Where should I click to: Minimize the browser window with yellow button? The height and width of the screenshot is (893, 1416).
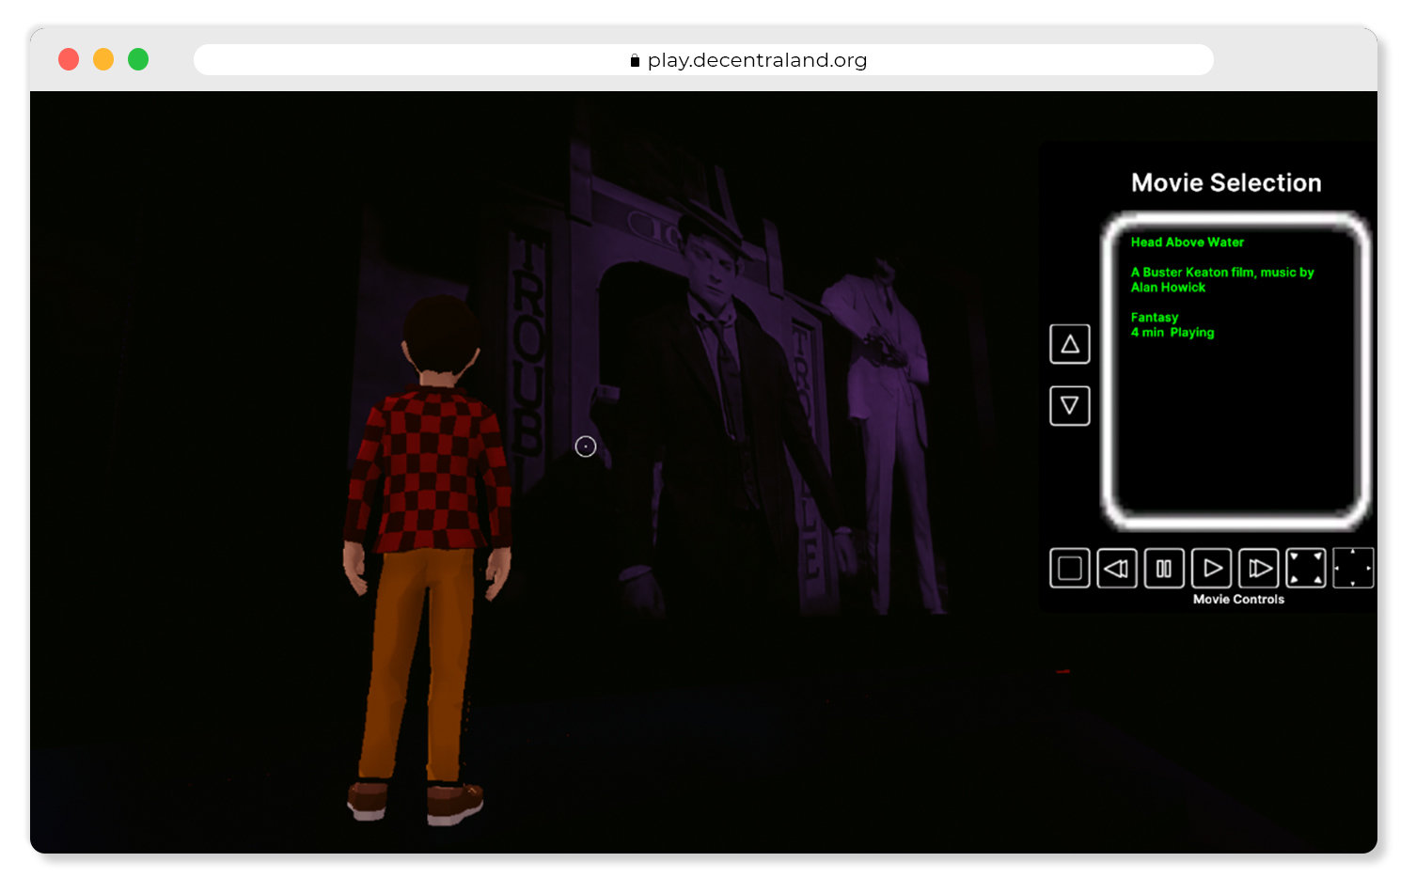(103, 59)
